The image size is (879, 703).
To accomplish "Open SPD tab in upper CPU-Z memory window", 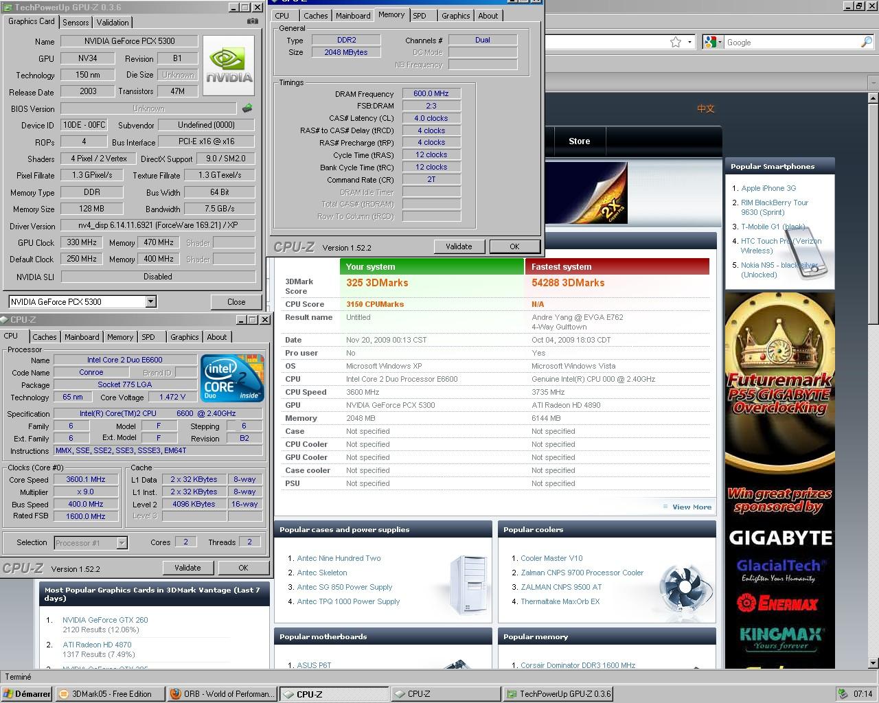I will 420,16.
